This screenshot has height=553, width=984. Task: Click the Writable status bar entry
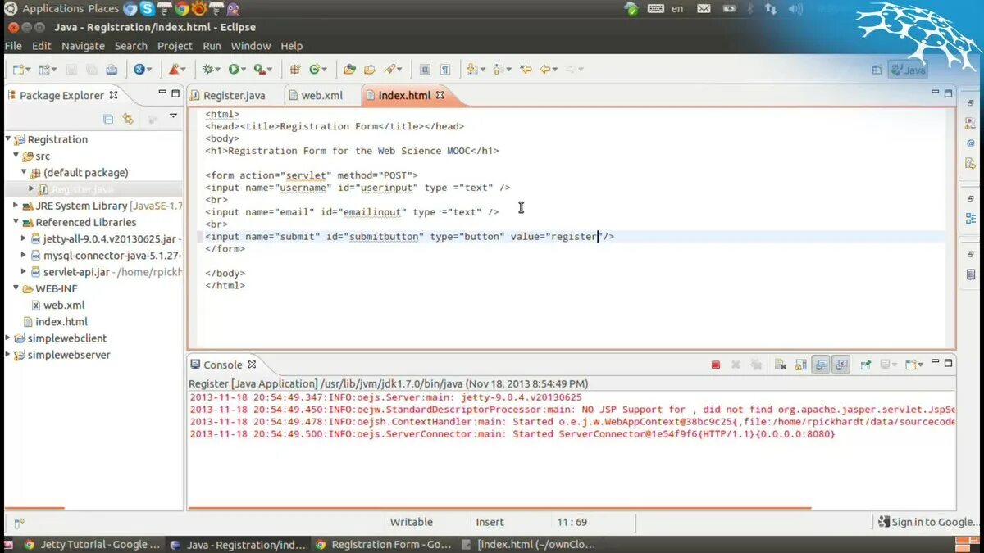[411, 522]
